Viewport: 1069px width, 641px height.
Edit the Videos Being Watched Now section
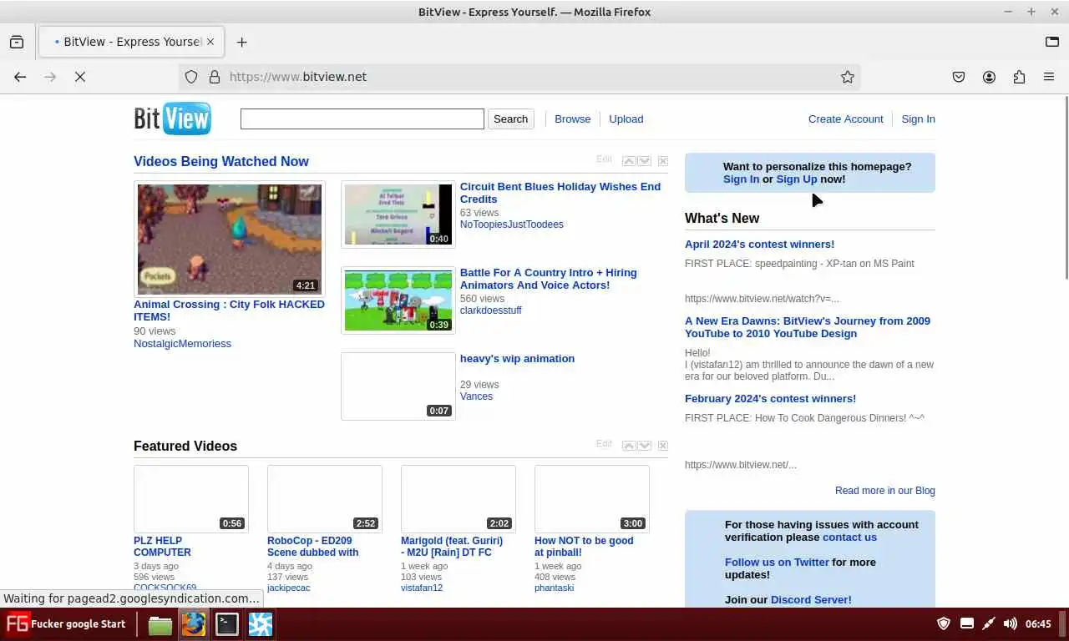pyautogui.click(x=604, y=159)
